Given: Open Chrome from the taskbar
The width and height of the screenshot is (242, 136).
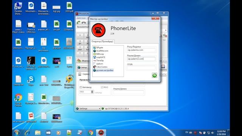Looking at the screenshot, I should (x=91, y=133).
